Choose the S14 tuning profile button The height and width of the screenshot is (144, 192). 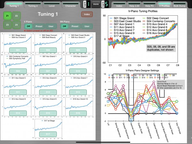pyautogui.click(x=18, y=113)
